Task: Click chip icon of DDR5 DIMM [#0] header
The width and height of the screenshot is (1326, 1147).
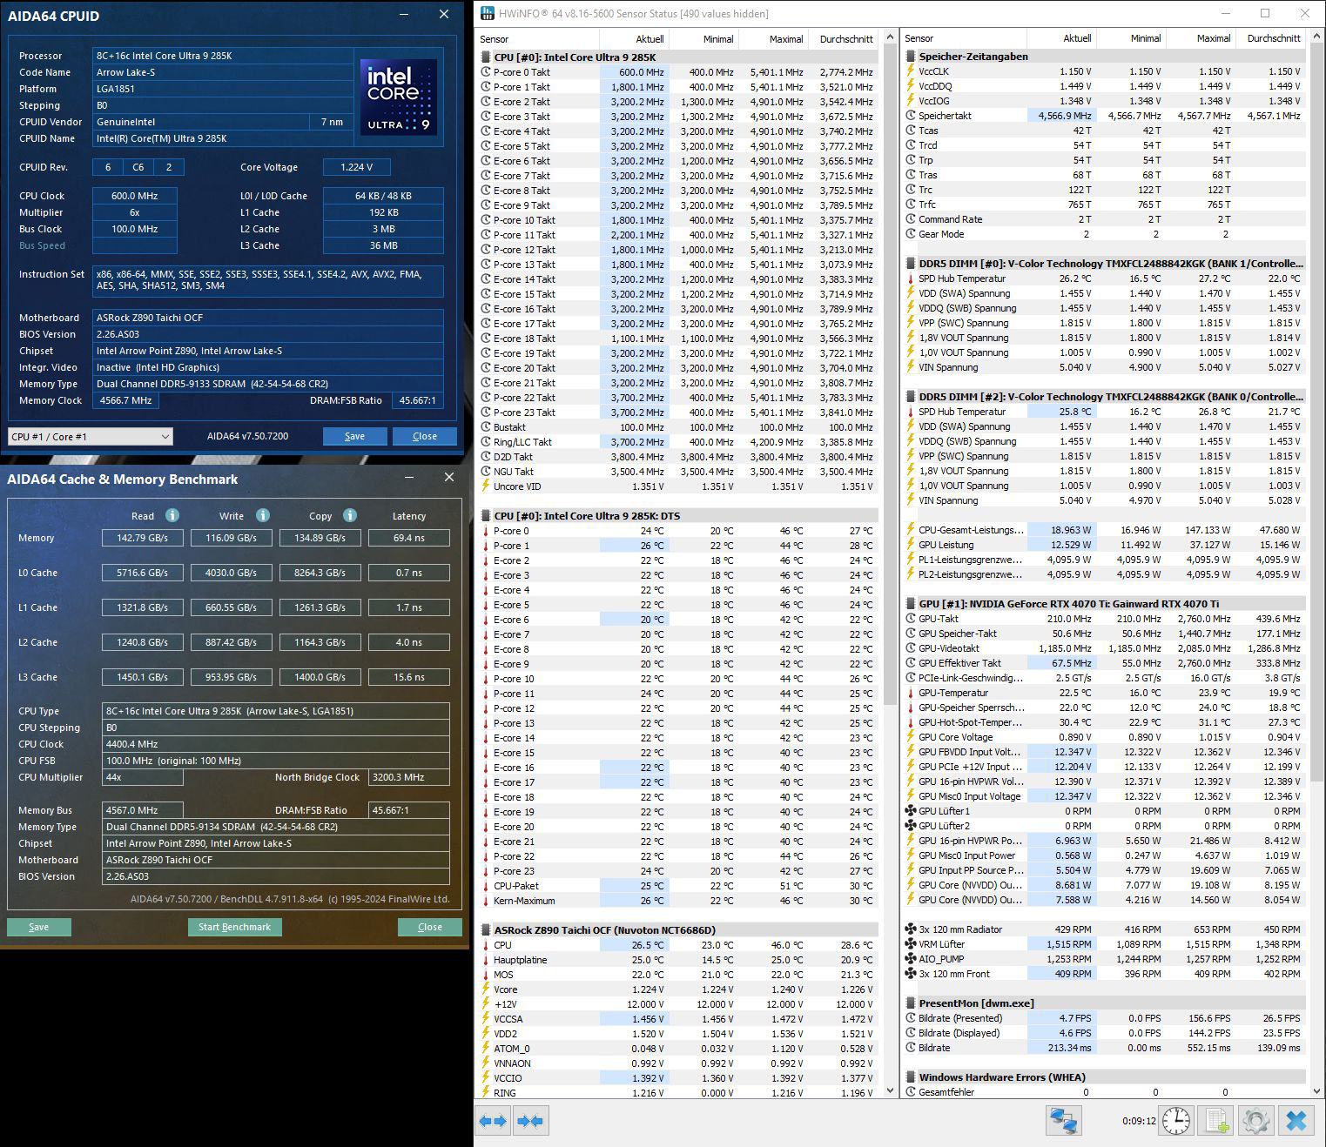Action: tap(911, 264)
